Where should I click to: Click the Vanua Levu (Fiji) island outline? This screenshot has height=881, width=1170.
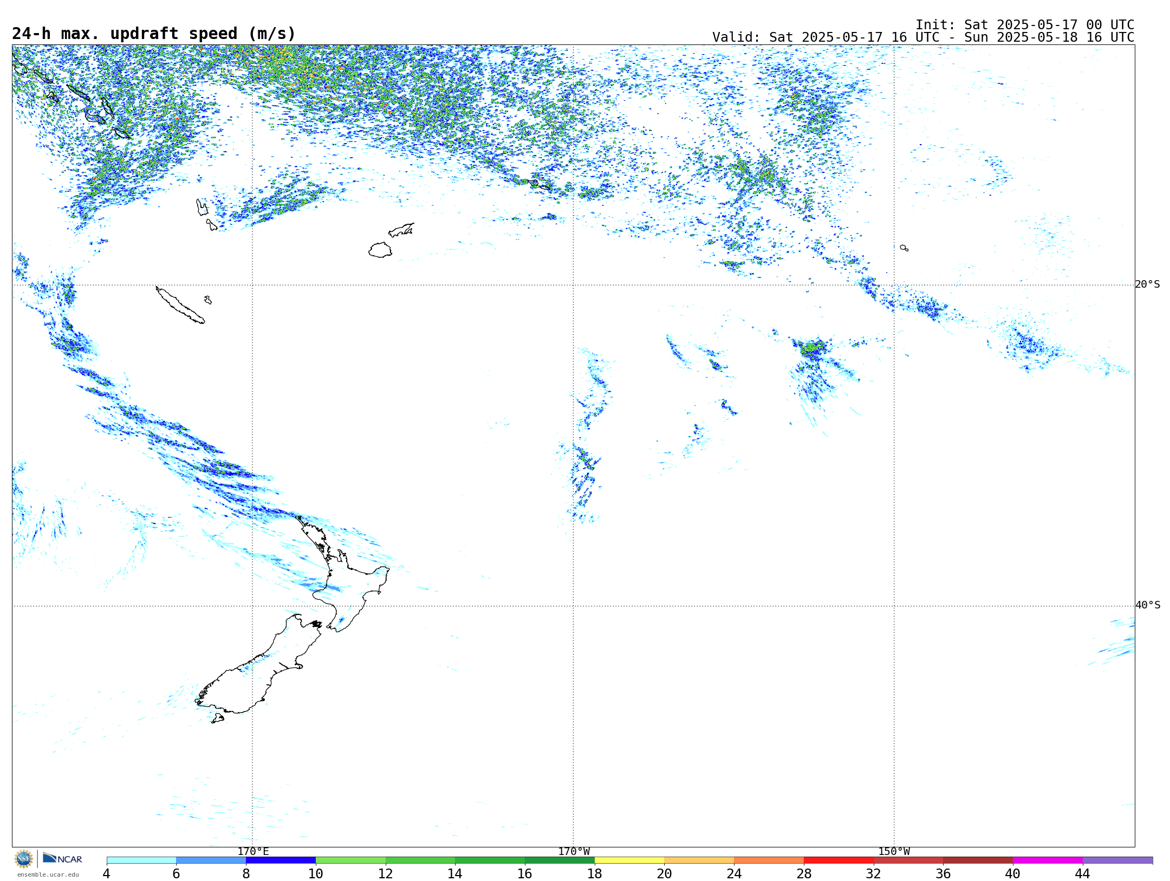click(x=401, y=230)
